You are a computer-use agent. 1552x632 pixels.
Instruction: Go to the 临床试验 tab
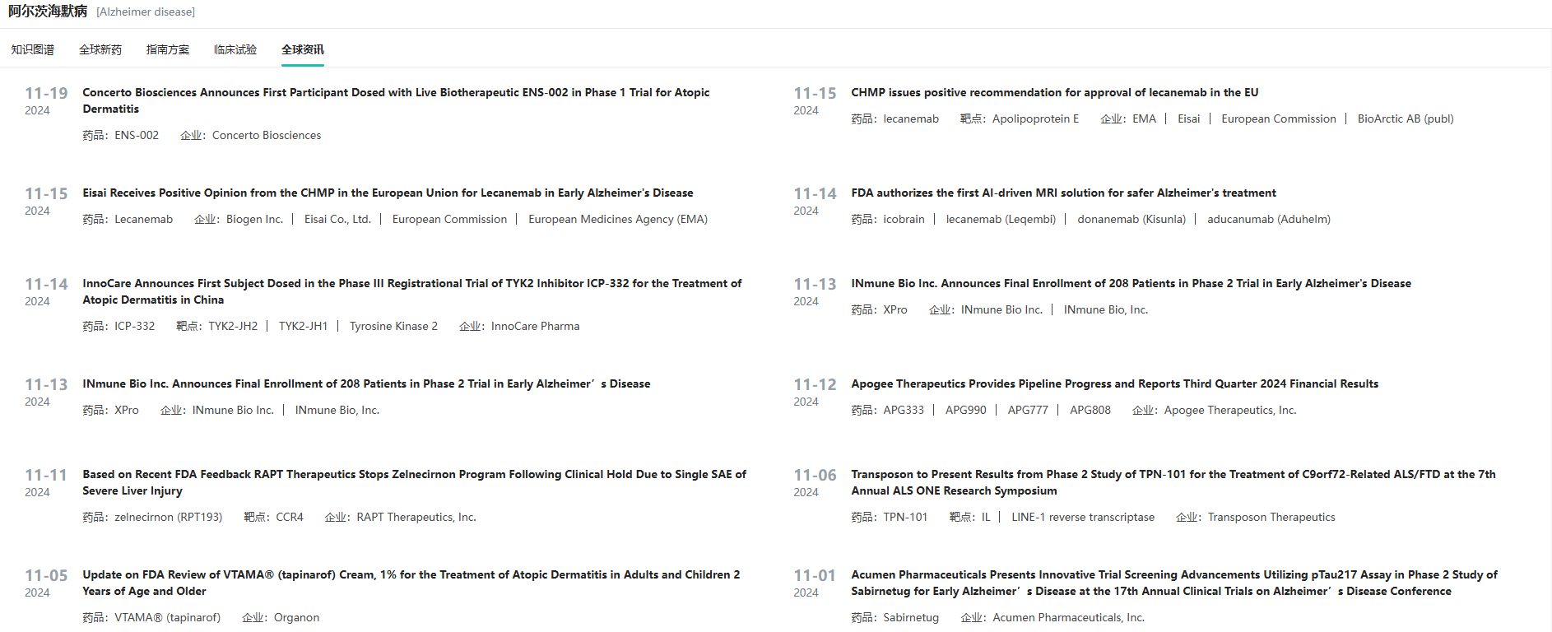click(235, 50)
